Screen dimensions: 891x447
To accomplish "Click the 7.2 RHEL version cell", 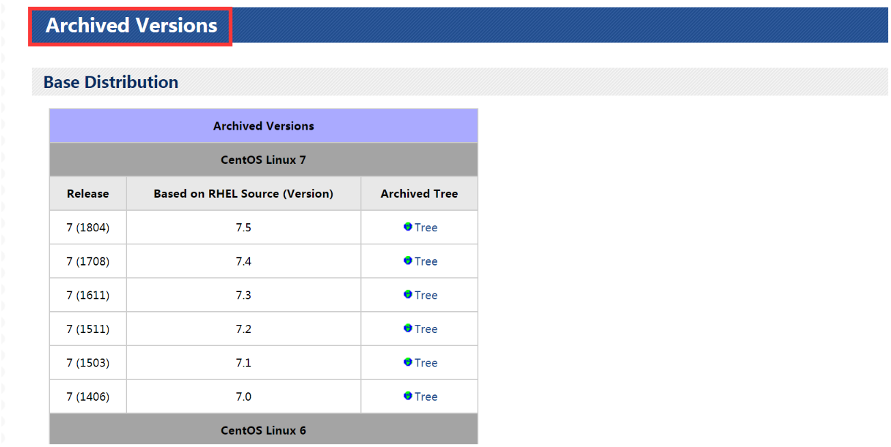I will pyautogui.click(x=244, y=329).
